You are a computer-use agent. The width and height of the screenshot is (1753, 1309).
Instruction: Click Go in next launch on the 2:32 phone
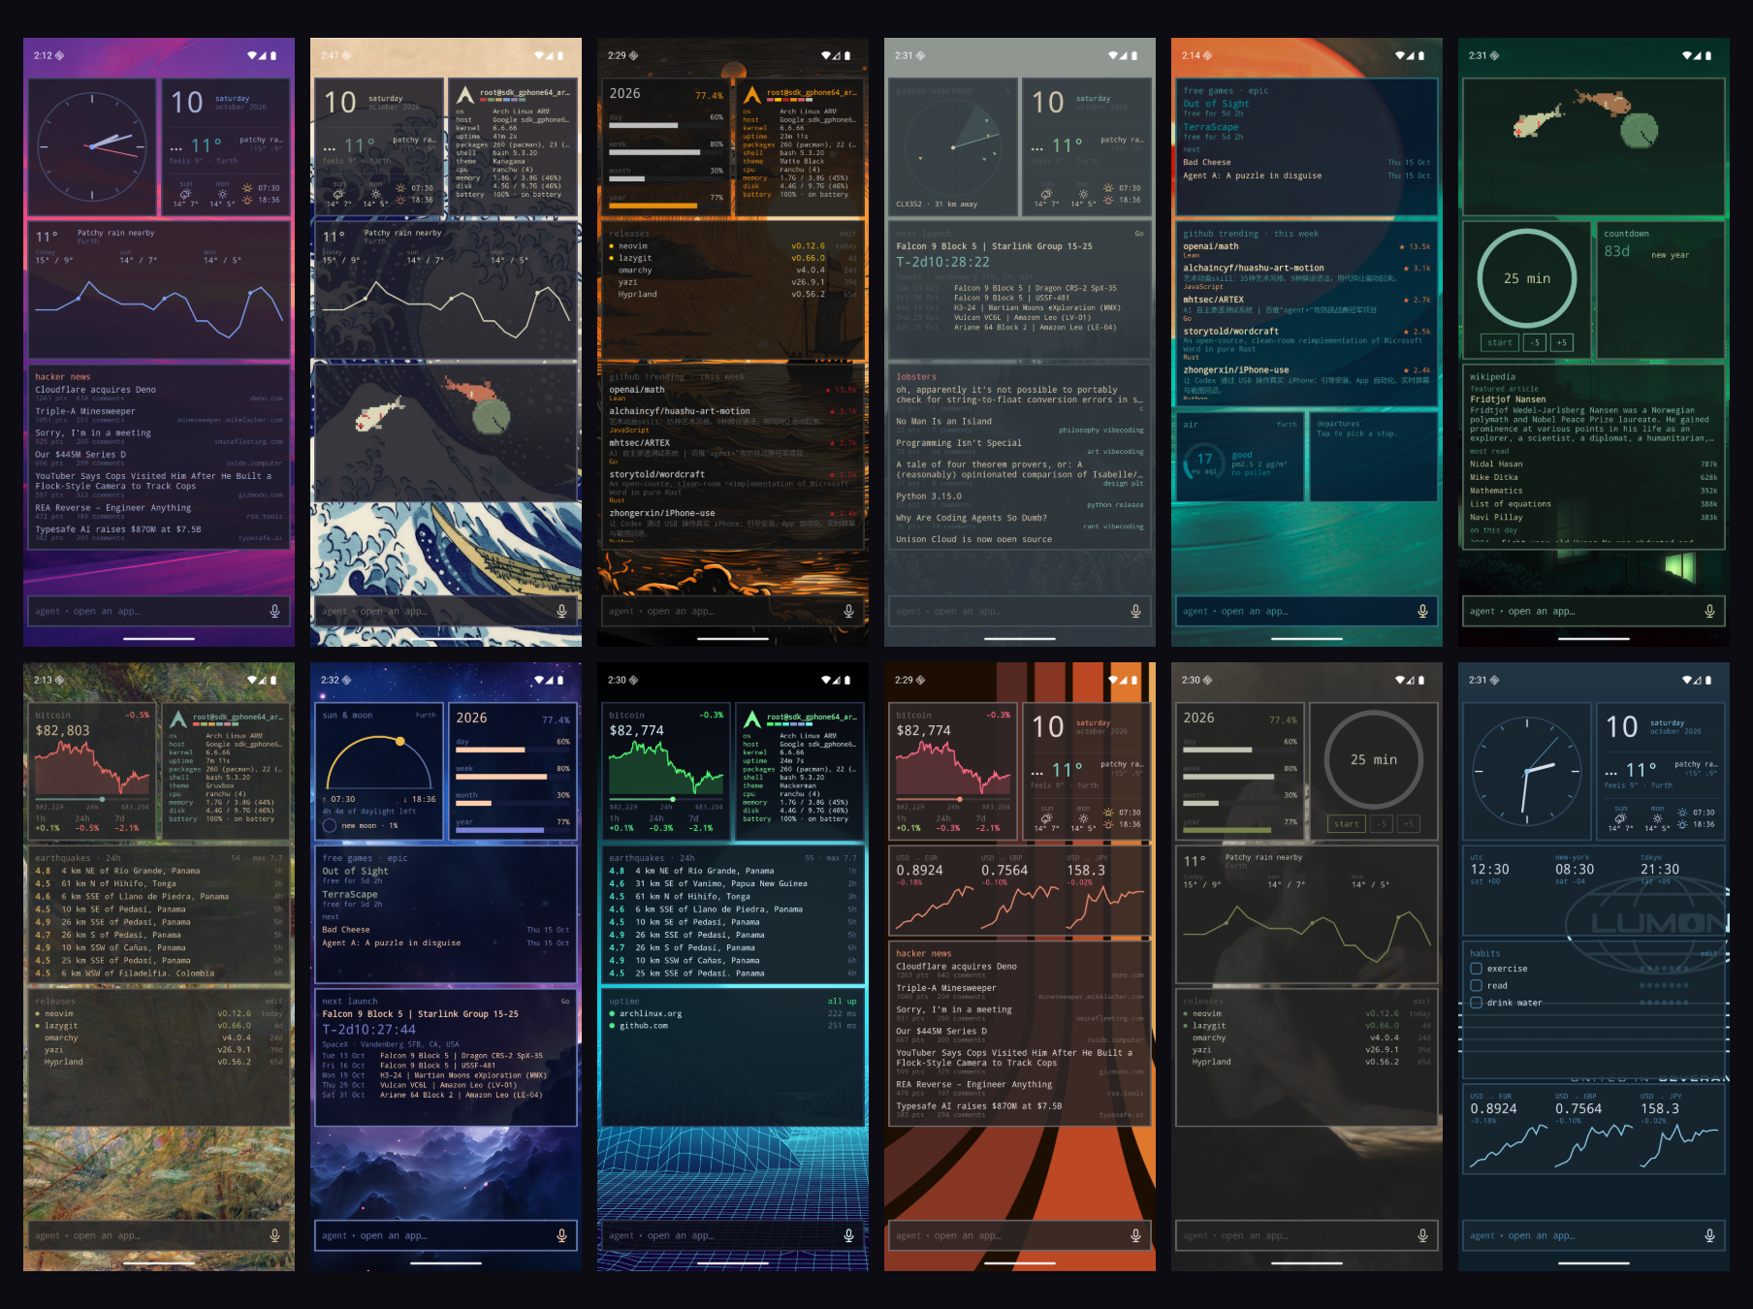point(564,1002)
